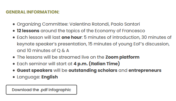
Task: Click the phrase Economy of Francesco
Action: point(120,31)
